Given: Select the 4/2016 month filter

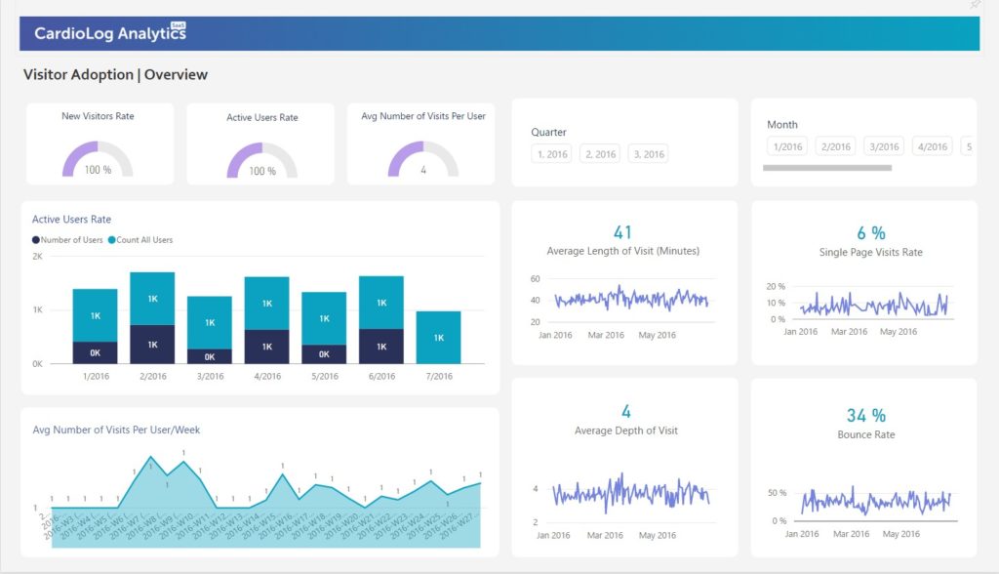Looking at the screenshot, I should coord(932,145).
